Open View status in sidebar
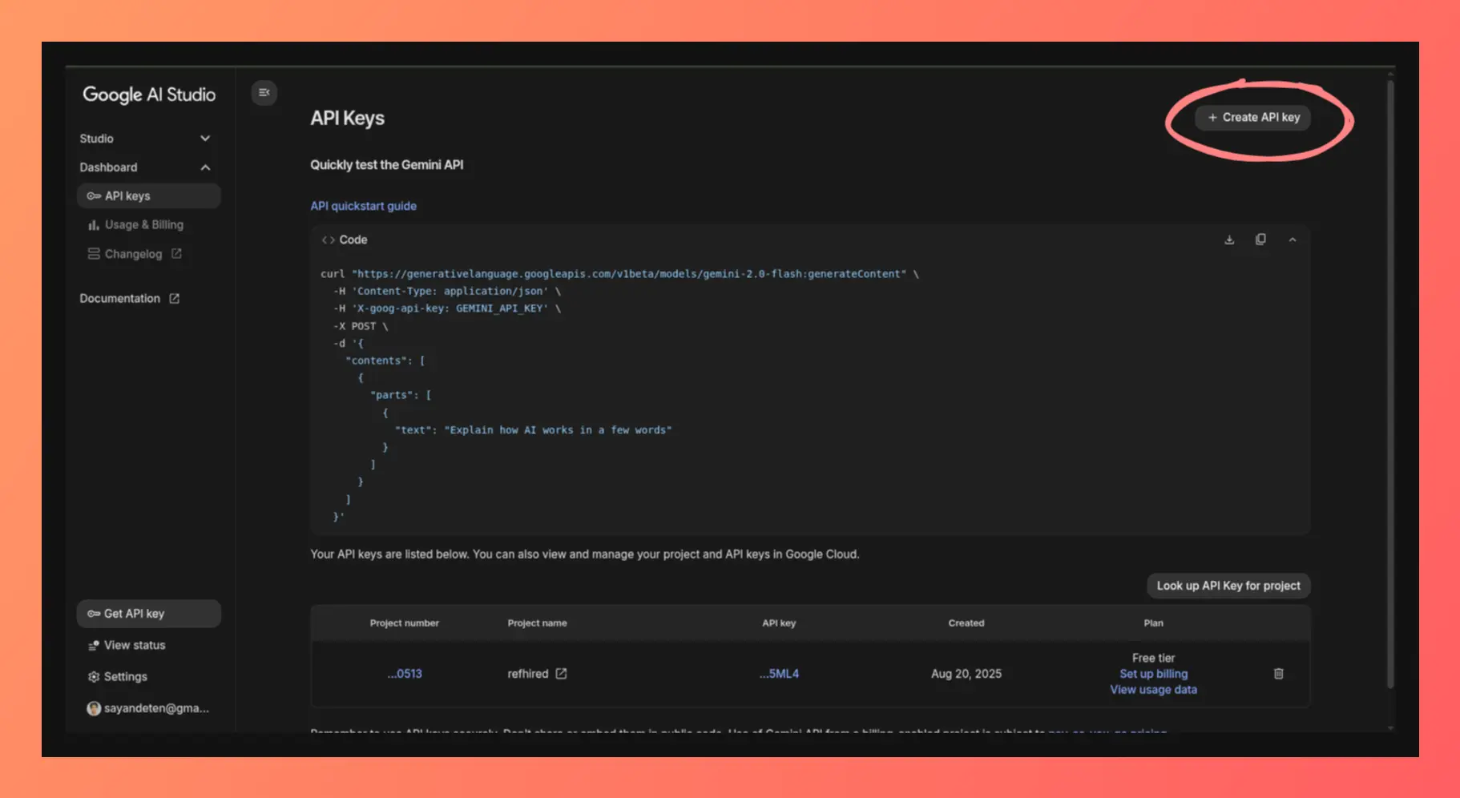The height and width of the screenshot is (798, 1460). tap(134, 645)
